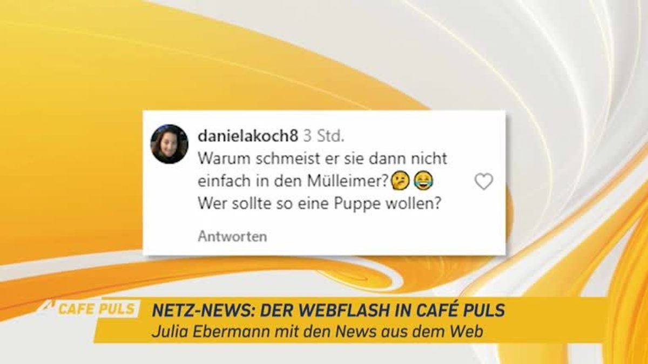Open danielakoch8's profile picture
This screenshot has width=648, height=364.
click(x=169, y=144)
